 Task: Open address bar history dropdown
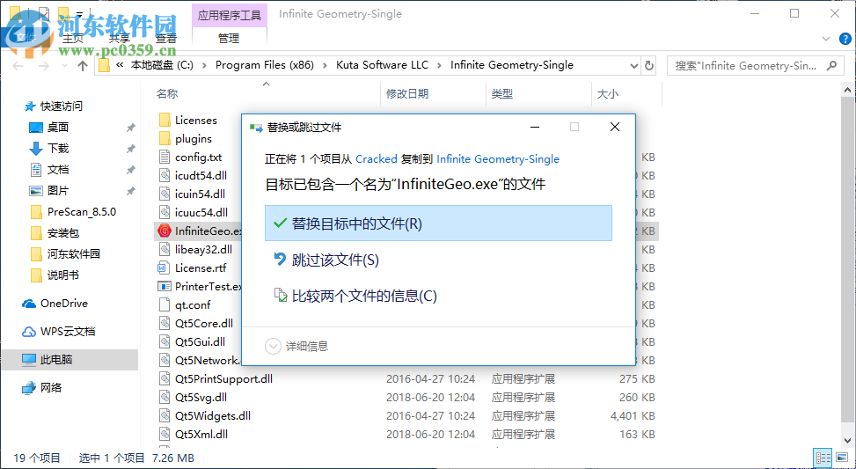[633, 65]
